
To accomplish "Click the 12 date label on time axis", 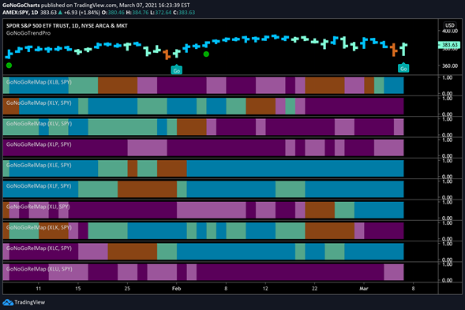I will (265, 289).
